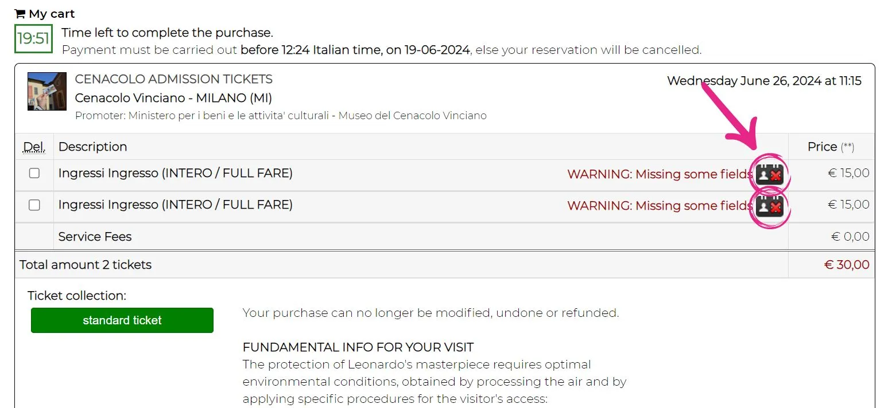Click the shopping cart icon beside My cart
Screen dimensions: 892x408
(20, 14)
